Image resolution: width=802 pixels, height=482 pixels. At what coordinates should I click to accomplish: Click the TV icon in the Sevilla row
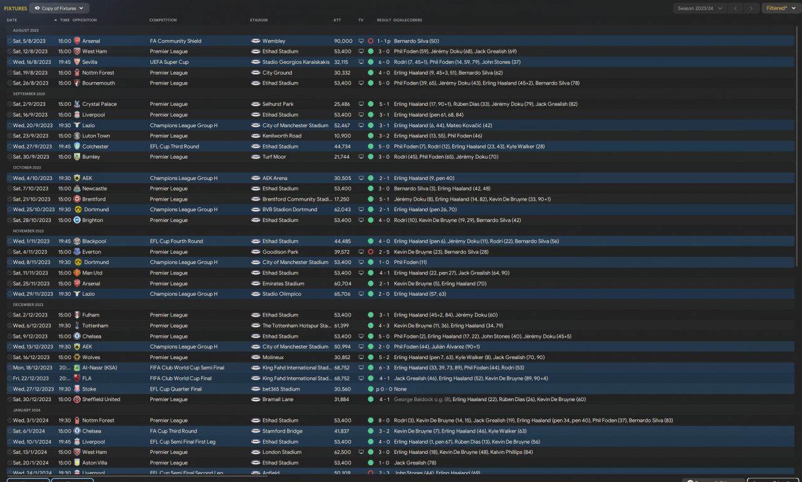[361, 62]
